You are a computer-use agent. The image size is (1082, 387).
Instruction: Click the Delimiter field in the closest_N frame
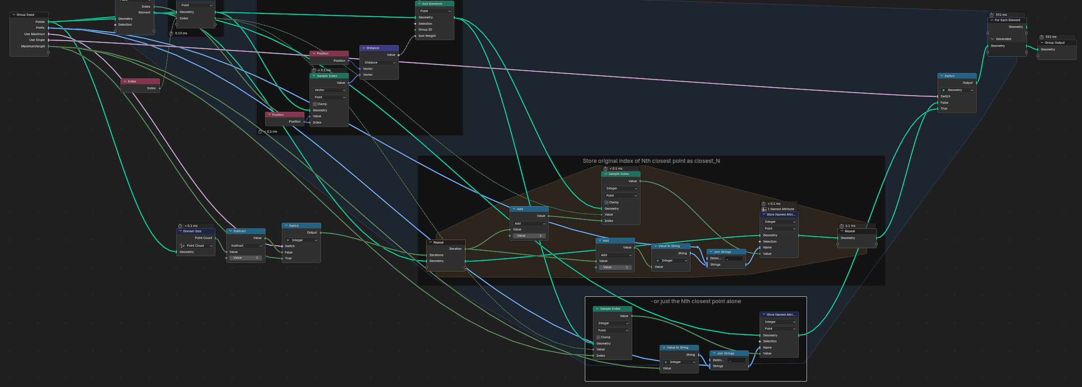[x=734, y=258]
